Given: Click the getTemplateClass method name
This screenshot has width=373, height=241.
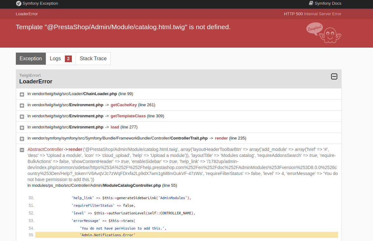Looking at the screenshot, I should tap(128, 116).
